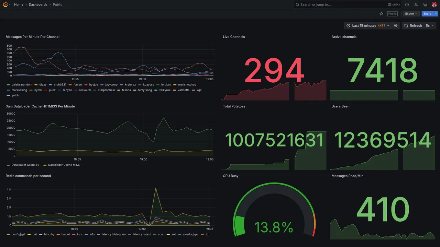Toggle the hmget series in Redis legend
This screenshot has width=440, height=247.
[x=63, y=235]
